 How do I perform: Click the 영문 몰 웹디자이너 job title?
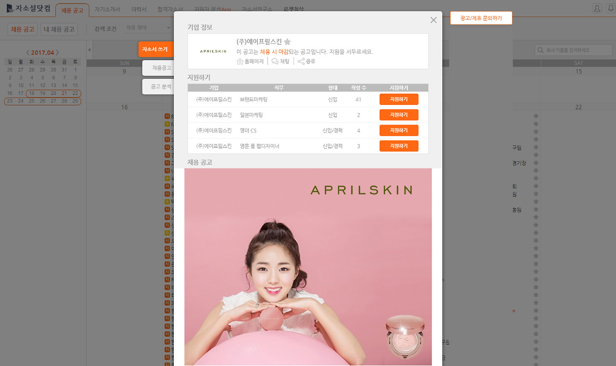tap(259, 146)
